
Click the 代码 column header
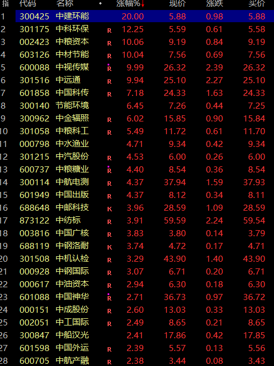[28, 3]
